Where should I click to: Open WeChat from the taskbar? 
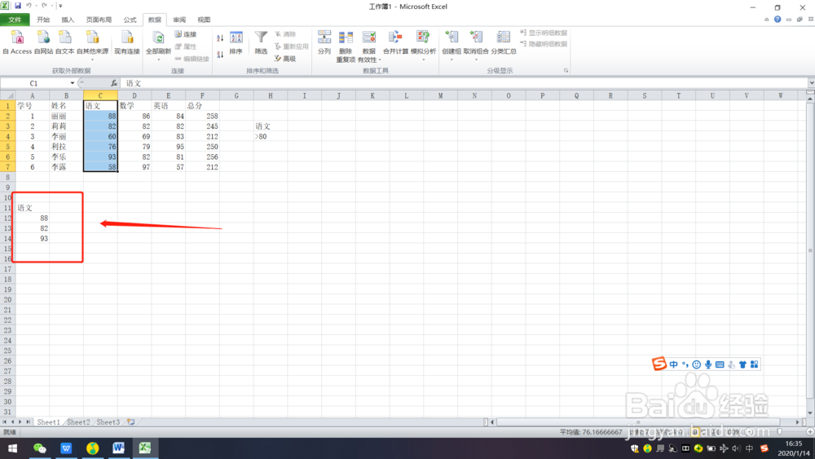click(39, 448)
